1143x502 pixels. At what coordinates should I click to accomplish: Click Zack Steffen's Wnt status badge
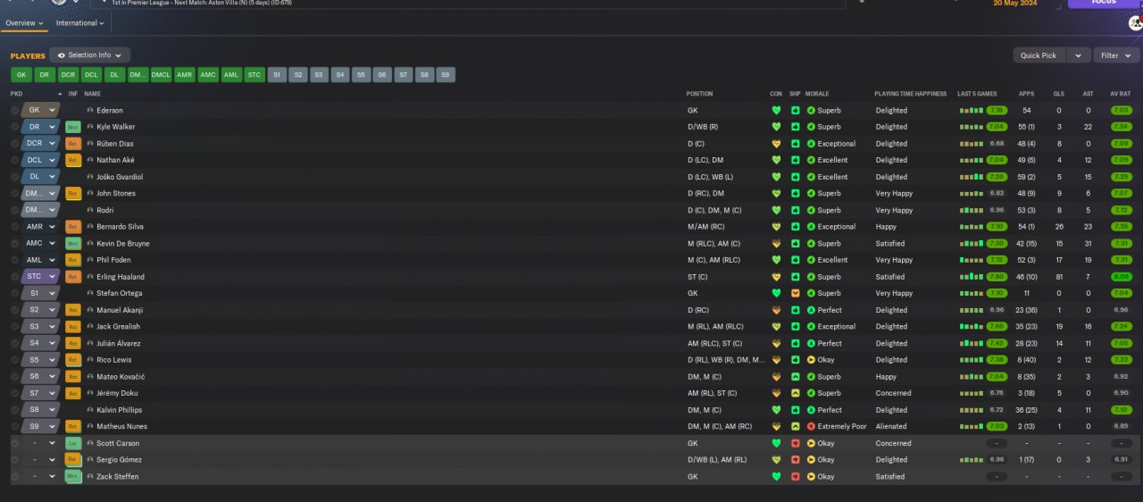click(73, 477)
